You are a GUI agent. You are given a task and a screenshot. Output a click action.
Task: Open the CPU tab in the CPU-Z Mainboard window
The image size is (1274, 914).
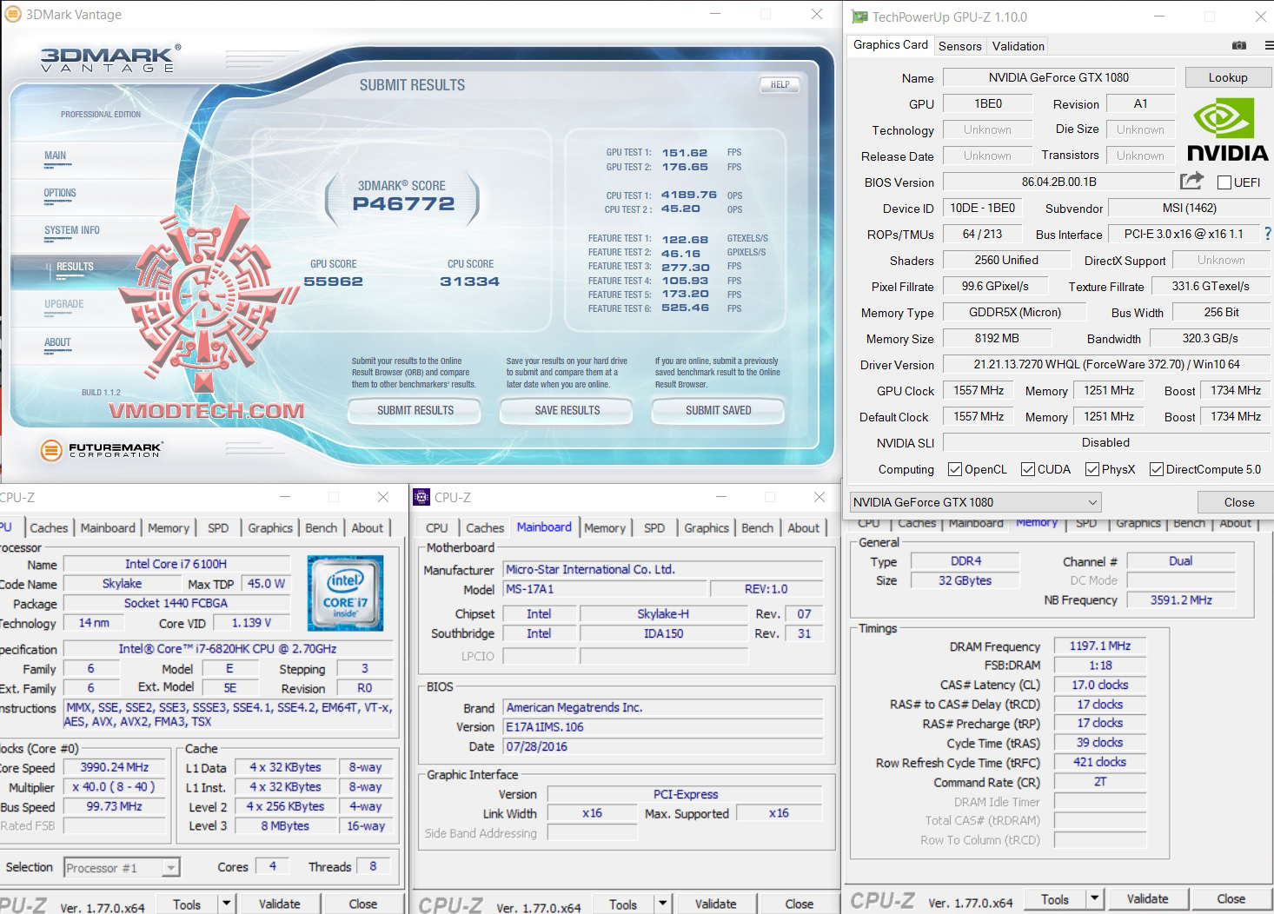(436, 527)
